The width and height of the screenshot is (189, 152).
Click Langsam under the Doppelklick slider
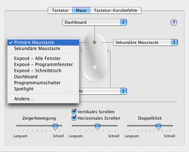[132, 136]
